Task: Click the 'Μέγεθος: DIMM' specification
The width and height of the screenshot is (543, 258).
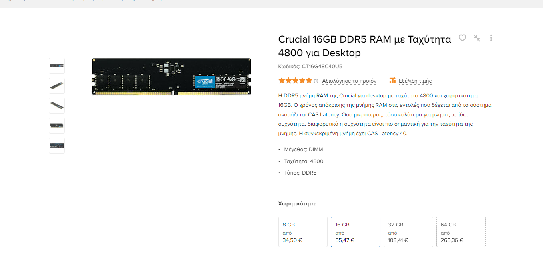Action: click(304, 150)
